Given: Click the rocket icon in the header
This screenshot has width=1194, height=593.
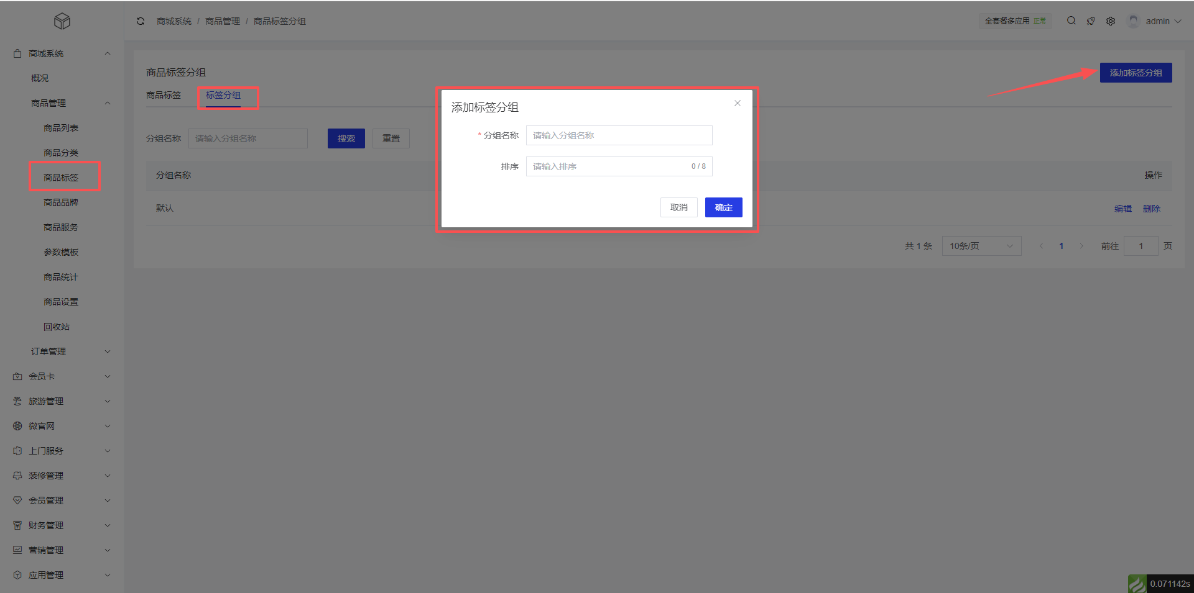Looking at the screenshot, I should [x=1091, y=21].
